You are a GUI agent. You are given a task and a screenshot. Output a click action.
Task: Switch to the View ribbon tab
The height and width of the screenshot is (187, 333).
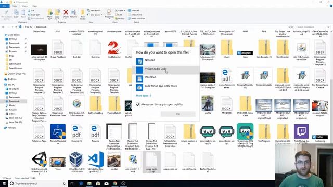click(34, 6)
